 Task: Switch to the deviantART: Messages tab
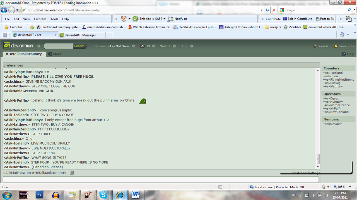[x=82, y=35]
